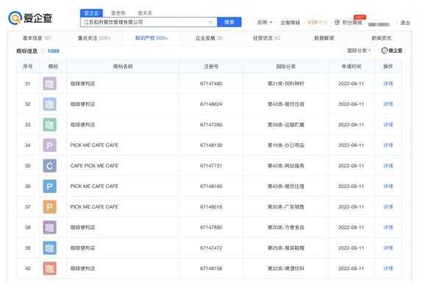The height and width of the screenshot is (290, 428).
Task: Open orange P icon in row 37
Action: pyautogui.click(x=50, y=207)
